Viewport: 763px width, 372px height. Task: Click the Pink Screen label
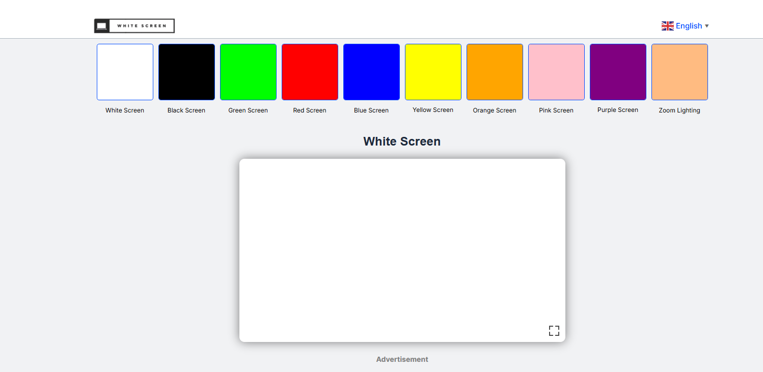556,110
